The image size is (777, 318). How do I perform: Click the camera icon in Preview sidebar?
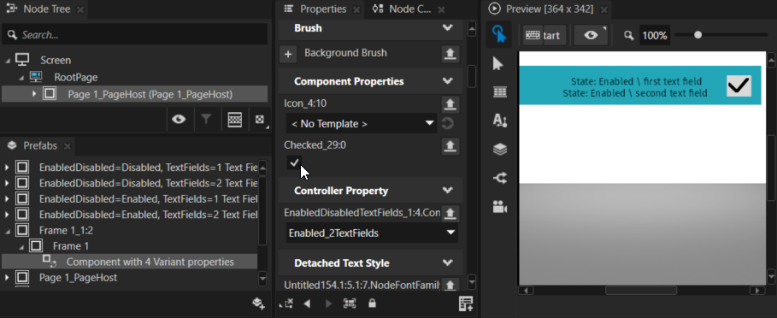499,207
